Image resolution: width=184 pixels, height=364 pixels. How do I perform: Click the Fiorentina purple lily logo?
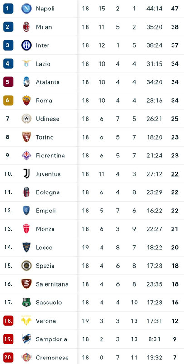coord(26,156)
